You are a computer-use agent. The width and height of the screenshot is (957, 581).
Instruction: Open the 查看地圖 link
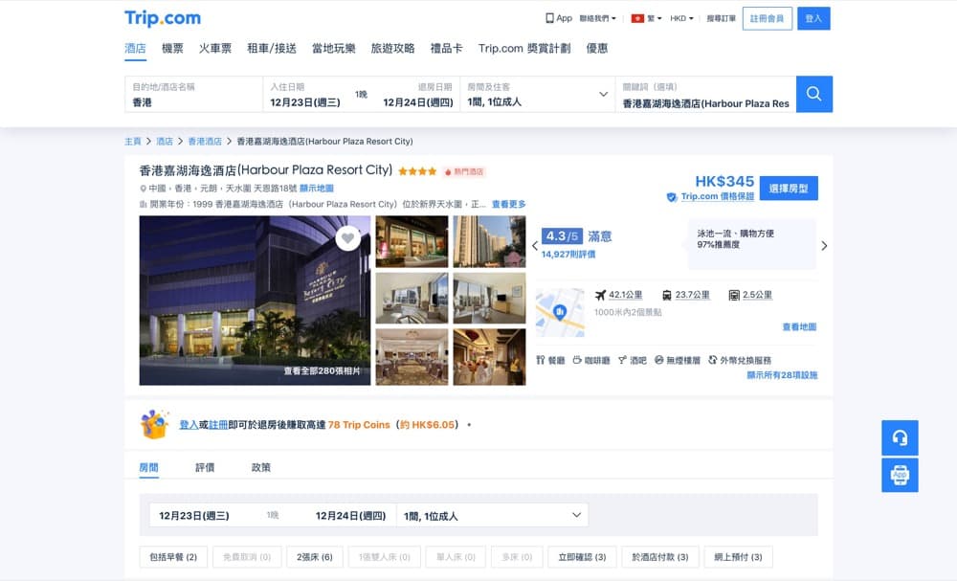click(x=799, y=327)
